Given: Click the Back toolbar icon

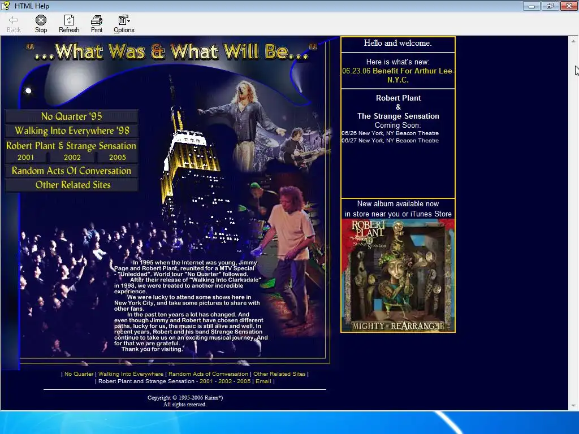Looking at the screenshot, I should (14, 24).
